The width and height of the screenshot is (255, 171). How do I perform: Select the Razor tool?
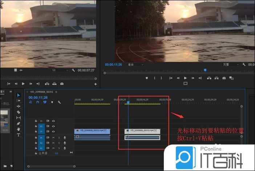pyautogui.click(x=19, y=112)
